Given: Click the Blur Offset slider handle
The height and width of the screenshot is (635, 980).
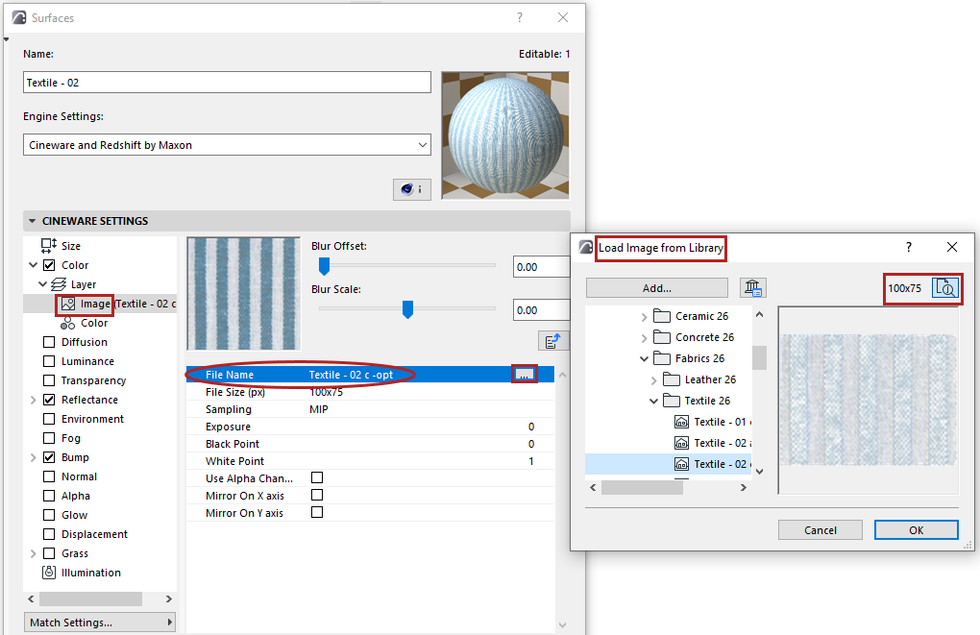Looking at the screenshot, I should click(323, 266).
